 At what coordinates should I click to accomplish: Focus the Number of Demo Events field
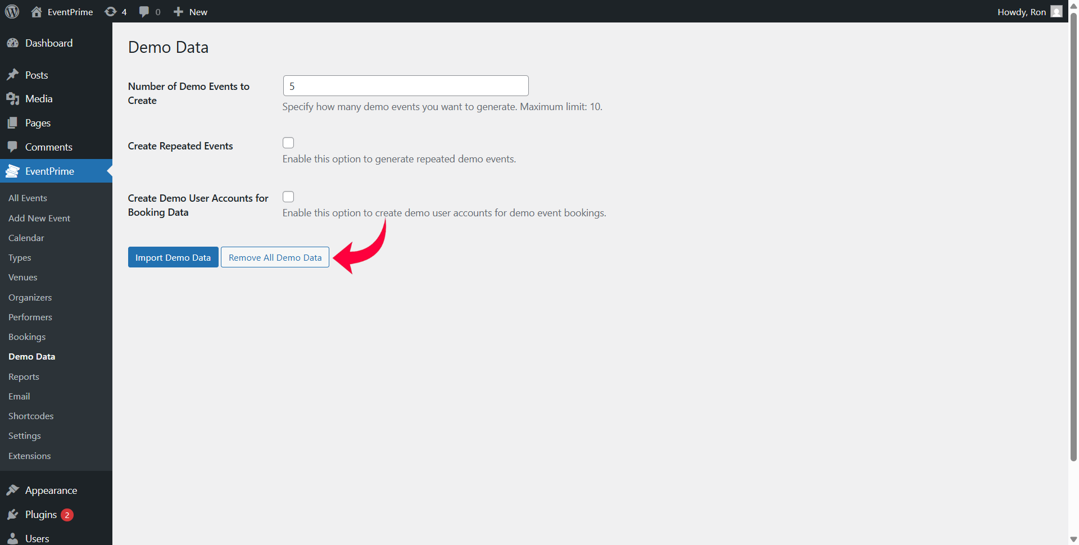[x=405, y=86]
